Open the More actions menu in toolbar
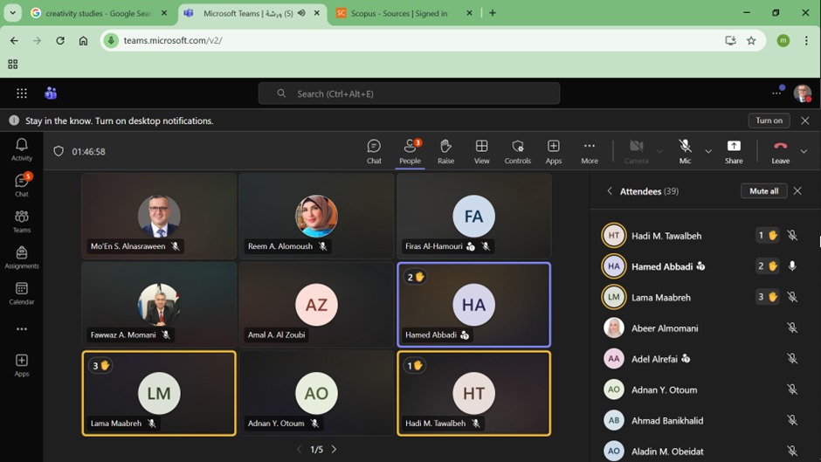This screenshot has height=462, width=821. (589, 151)
